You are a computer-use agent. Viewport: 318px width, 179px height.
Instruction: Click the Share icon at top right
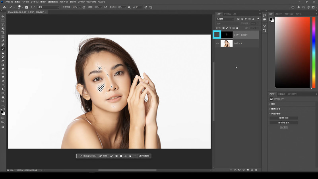click(x=293, y=7)
